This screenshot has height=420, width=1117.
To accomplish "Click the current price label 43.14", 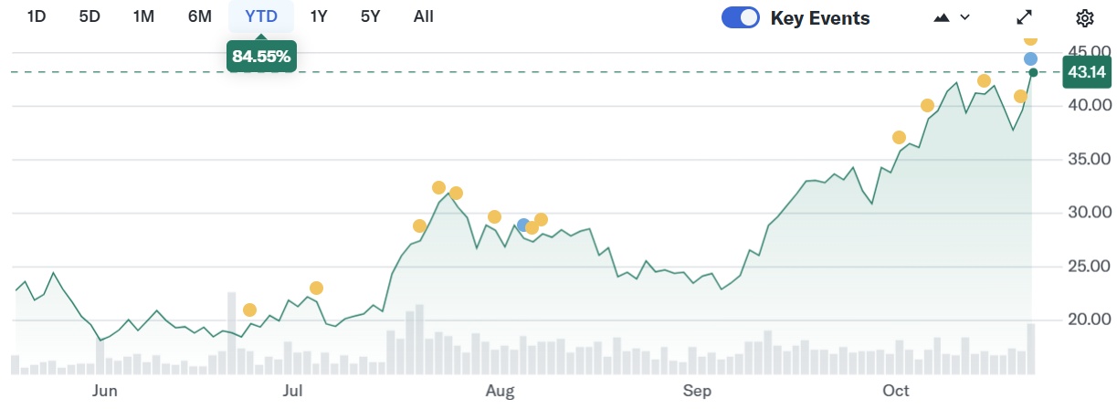I will 1086,72.
